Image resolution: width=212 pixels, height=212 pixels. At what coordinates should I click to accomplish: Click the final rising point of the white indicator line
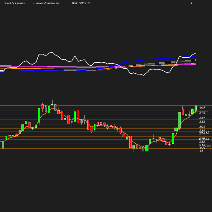[195, 53]
